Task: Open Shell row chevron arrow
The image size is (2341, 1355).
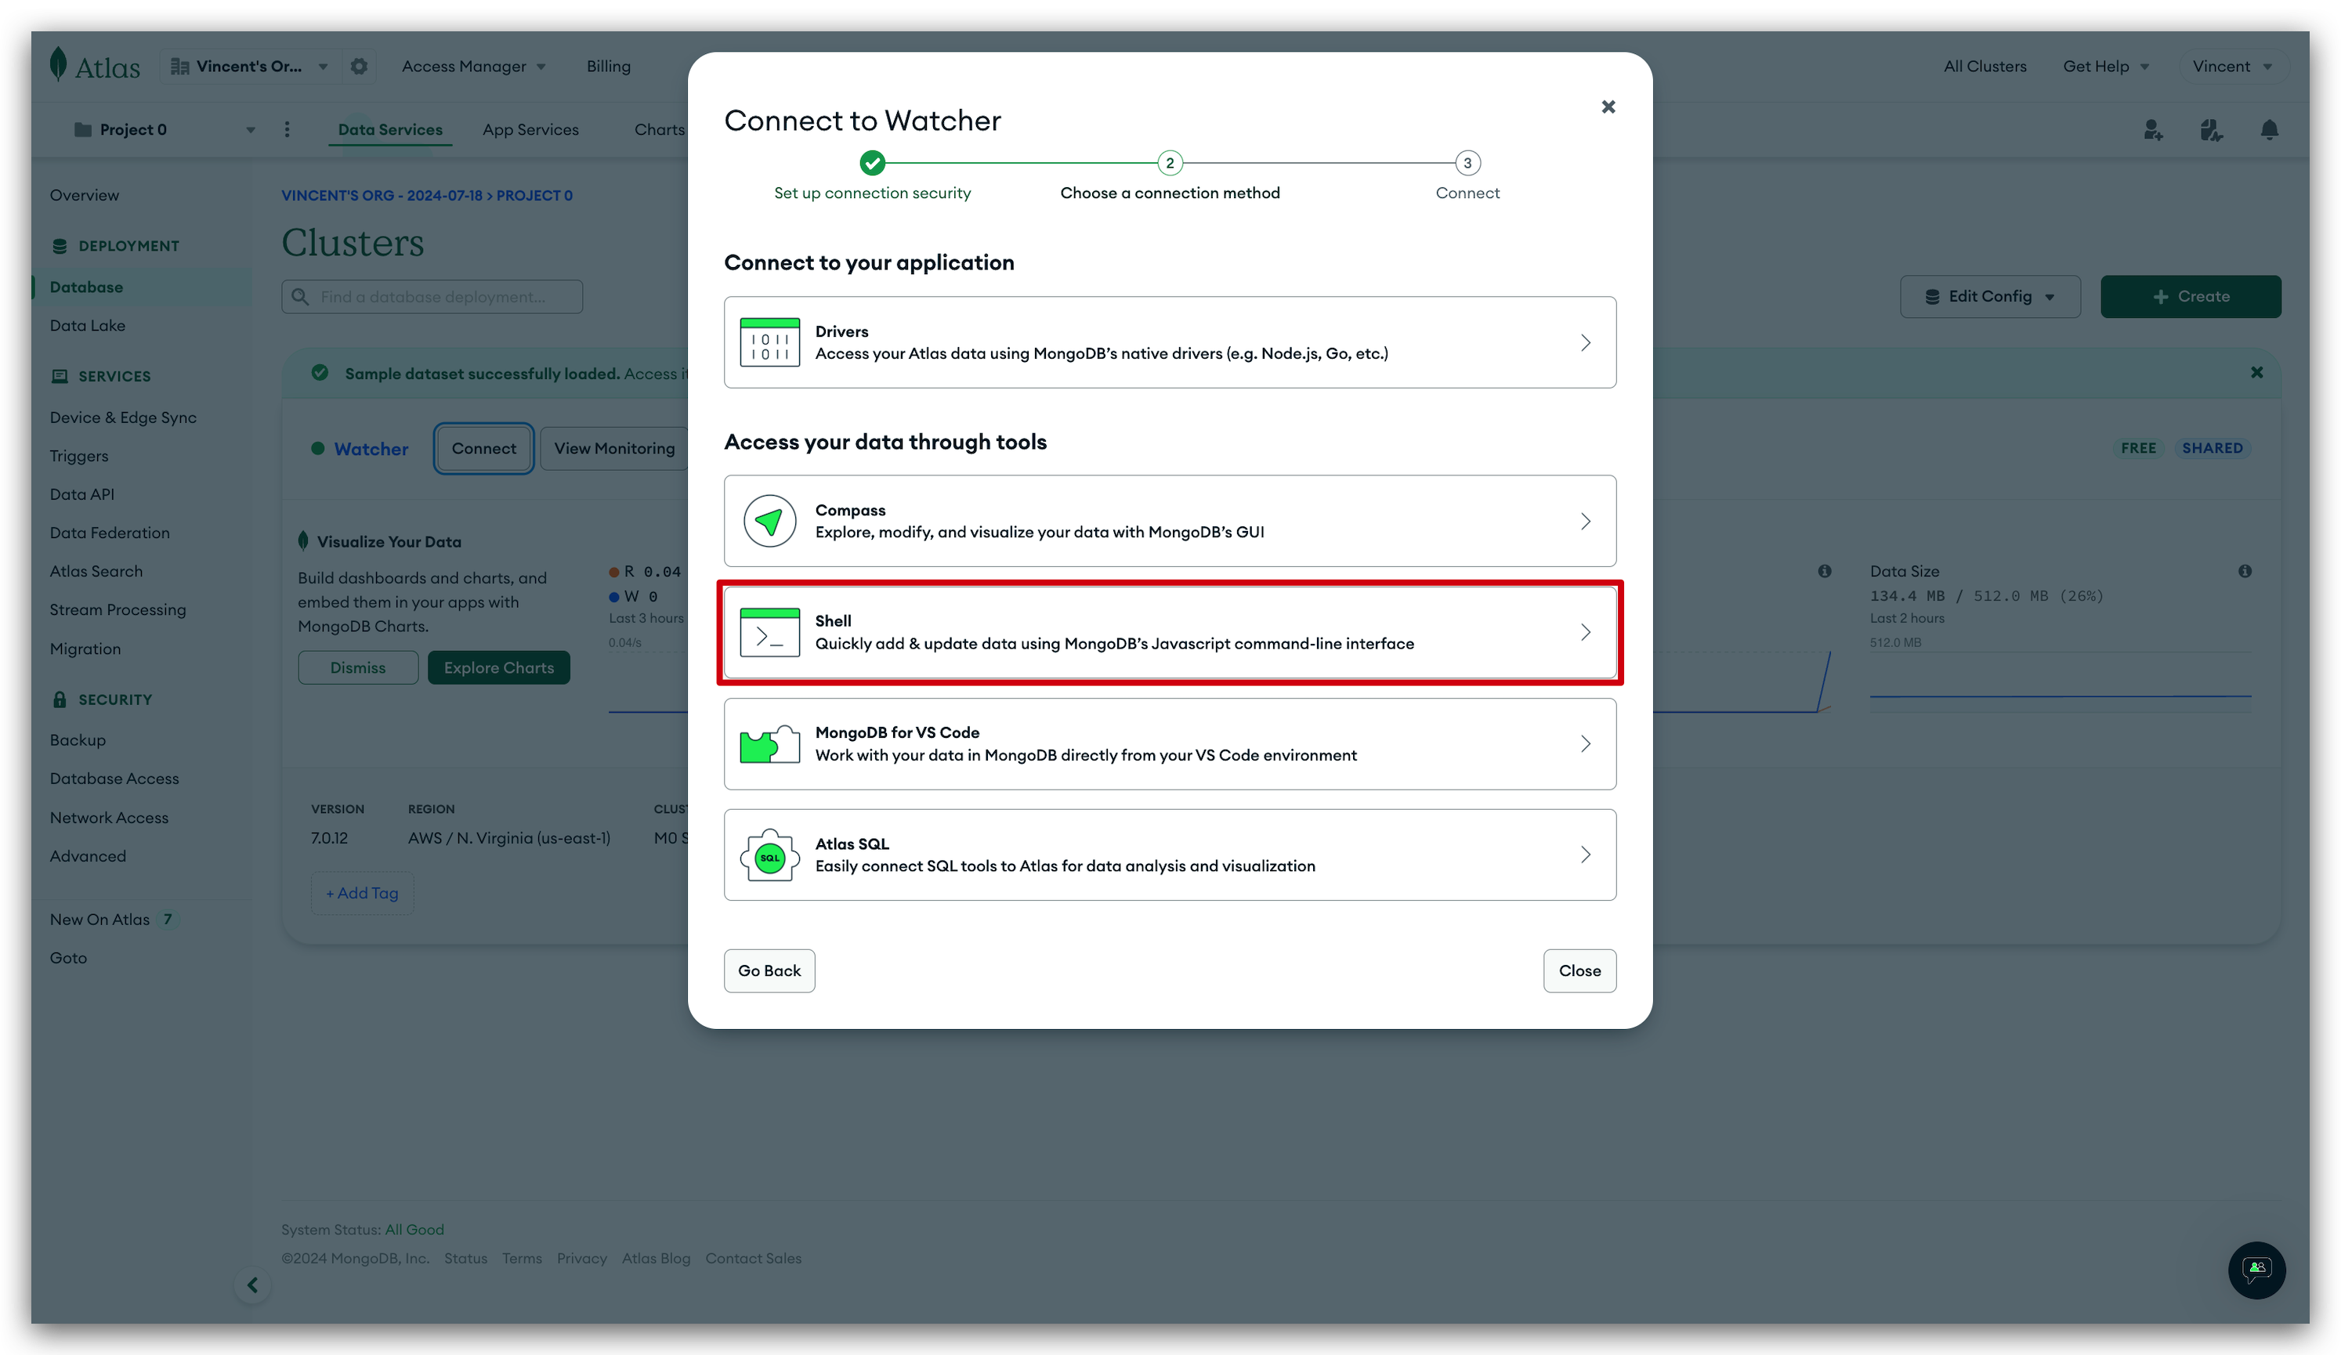Action: pos(1586,632)
